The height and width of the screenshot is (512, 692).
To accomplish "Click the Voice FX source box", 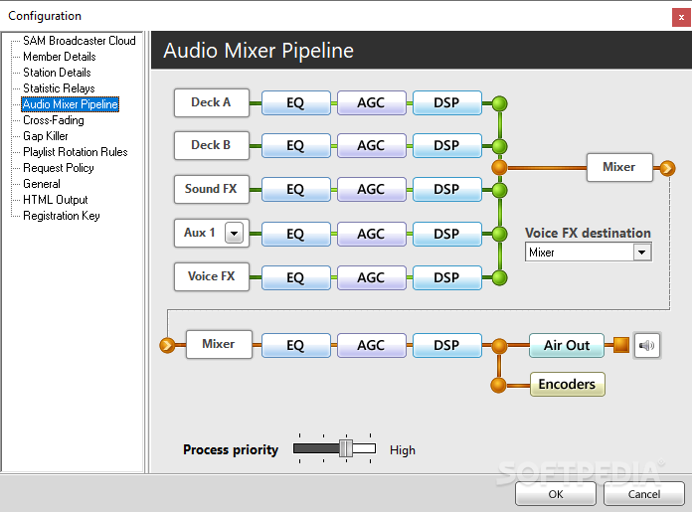I will 212,276.
